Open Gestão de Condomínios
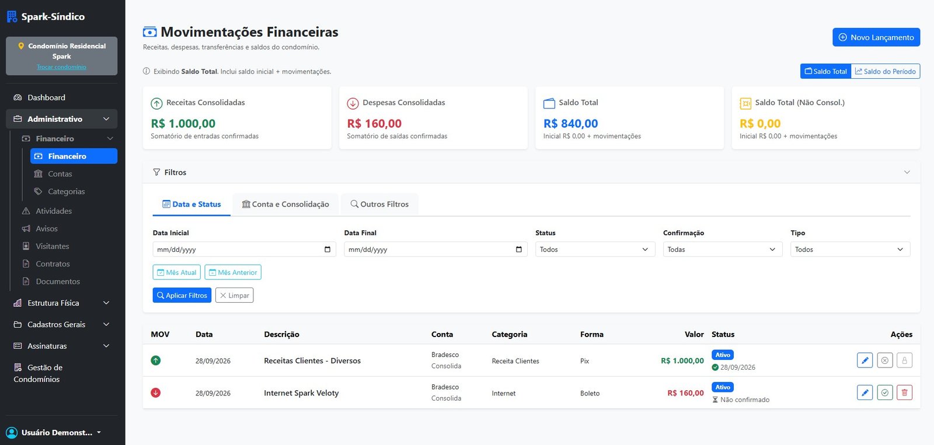 point(62,373)
